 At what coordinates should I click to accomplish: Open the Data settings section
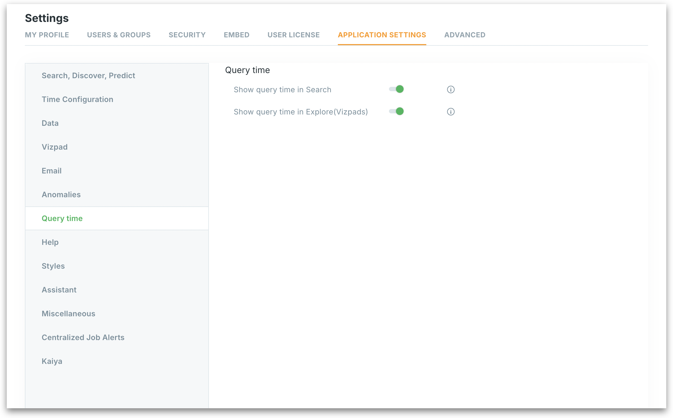pos(50,123)
